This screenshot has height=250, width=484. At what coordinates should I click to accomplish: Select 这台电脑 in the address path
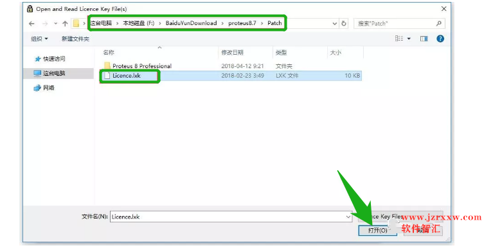point(101,23)
